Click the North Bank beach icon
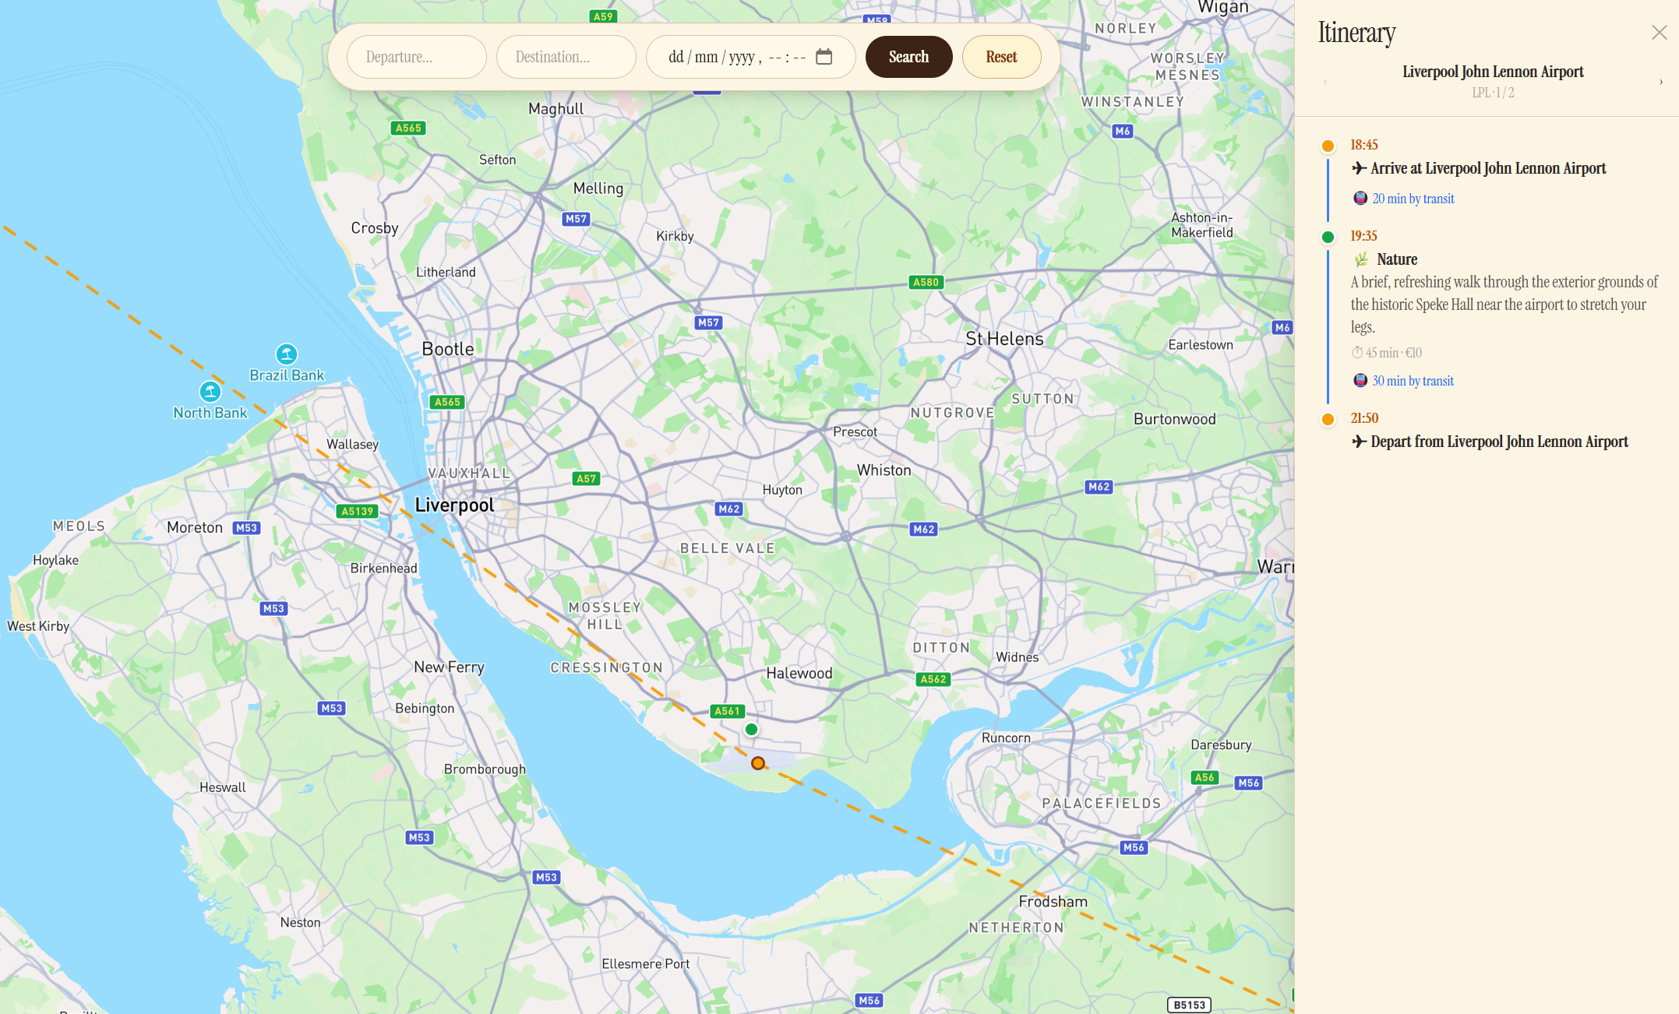Viewport: 1679px width, 1014px height. click(210, 391)
